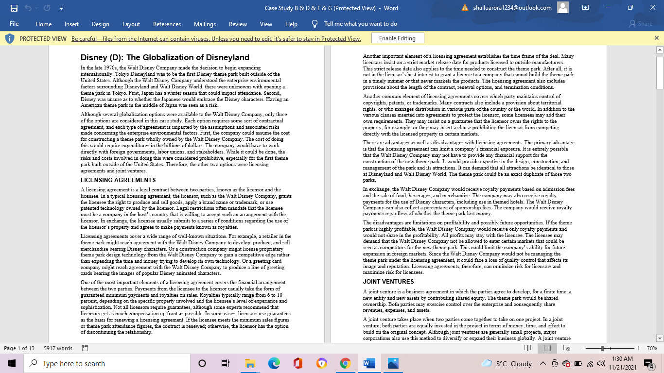Click the Page 1 of 13 status indicator

coord(19,348)
